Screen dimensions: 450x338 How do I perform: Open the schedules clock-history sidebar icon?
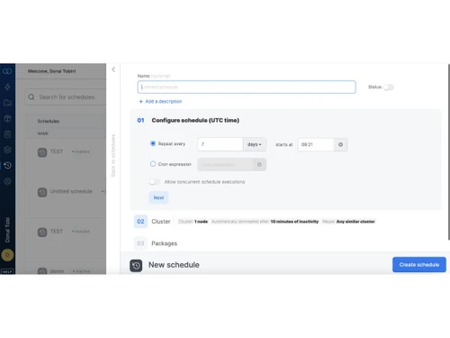pyautogui.click(x=8, y=165)
